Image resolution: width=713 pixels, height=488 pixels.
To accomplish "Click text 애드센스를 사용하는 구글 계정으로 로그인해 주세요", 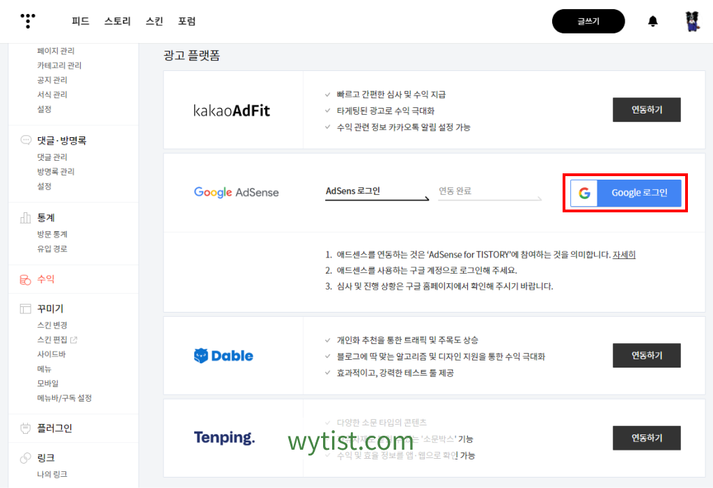I will (427, 271).
